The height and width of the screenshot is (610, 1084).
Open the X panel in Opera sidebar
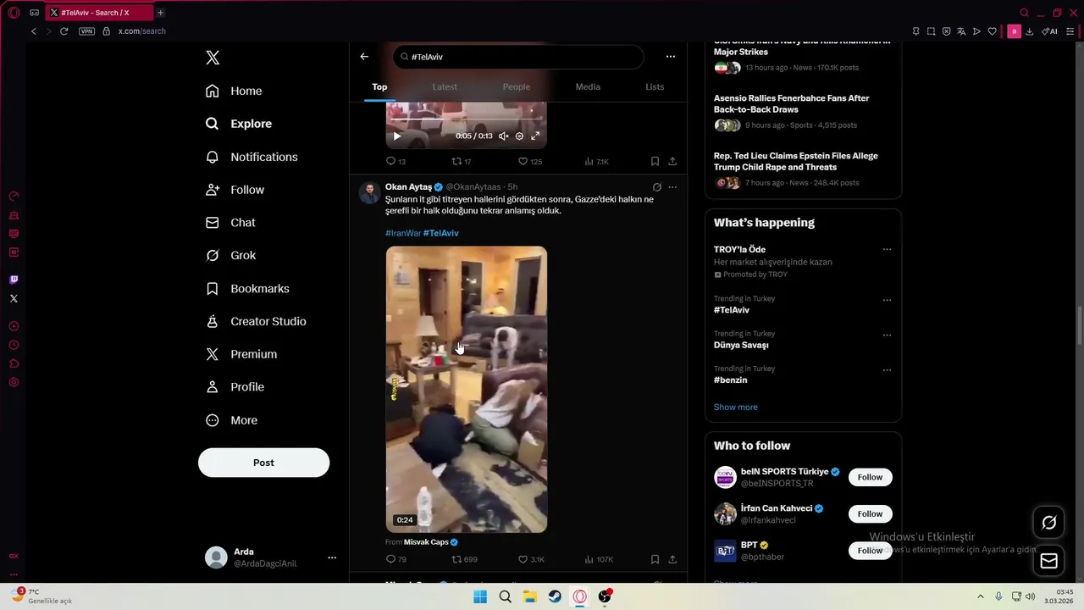coord(14,298)
